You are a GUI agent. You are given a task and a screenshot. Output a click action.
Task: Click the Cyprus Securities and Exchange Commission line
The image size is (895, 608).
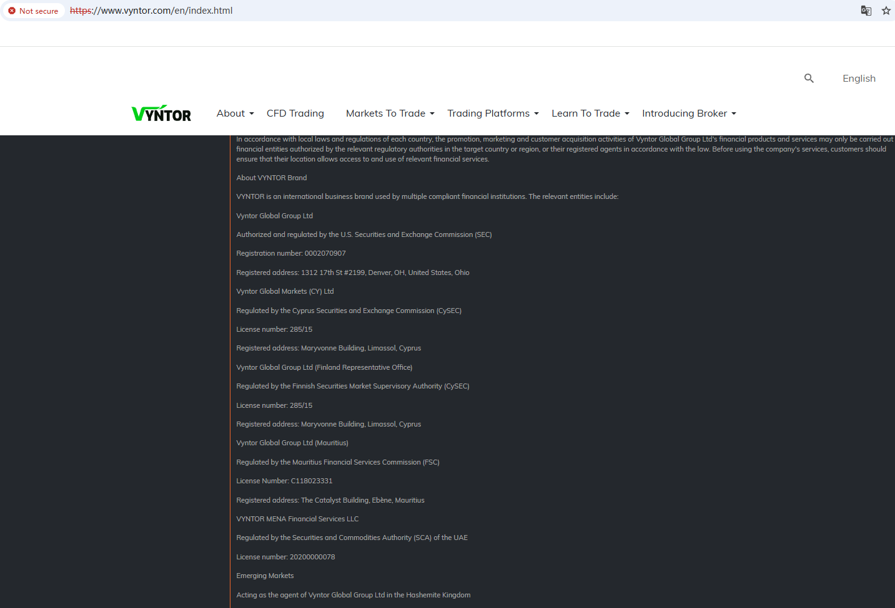point(349,311)
